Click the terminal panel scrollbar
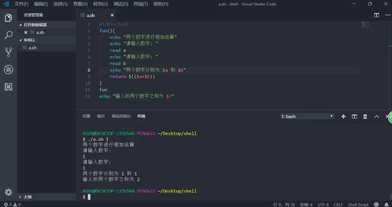Image resolution: width=392 pixels, height=207 pixels. (391, 196)
